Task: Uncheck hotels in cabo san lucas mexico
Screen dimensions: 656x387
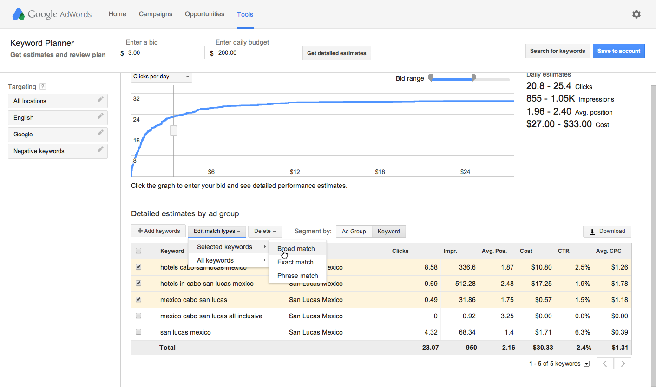Action: point(138,284)
